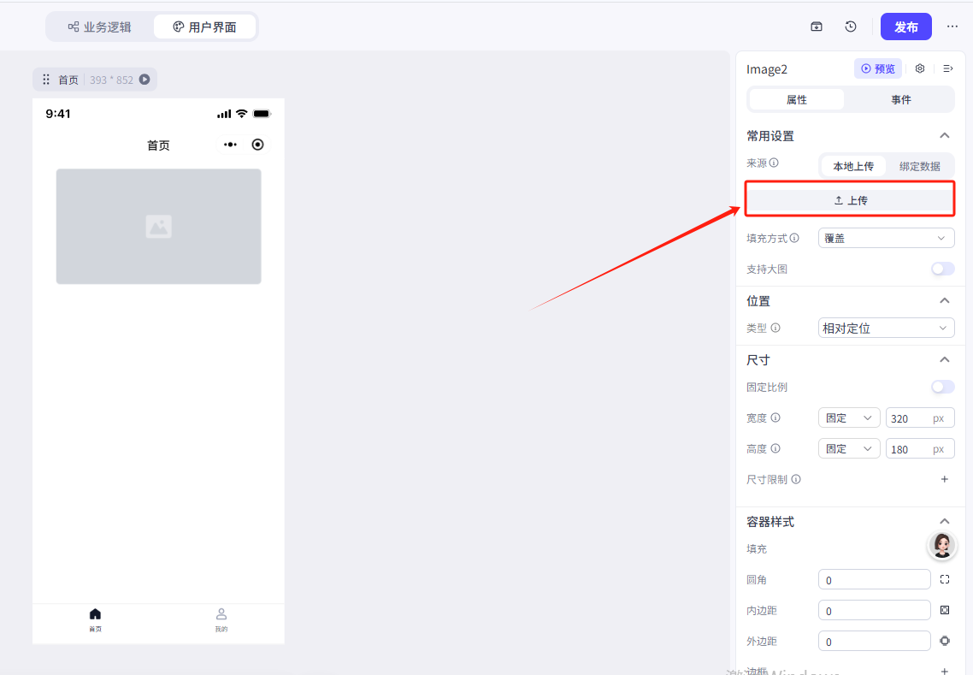This screenshot has width=973, height=675.
Task: Switch to the 事件 tab
Action: [x=900, y=99]
